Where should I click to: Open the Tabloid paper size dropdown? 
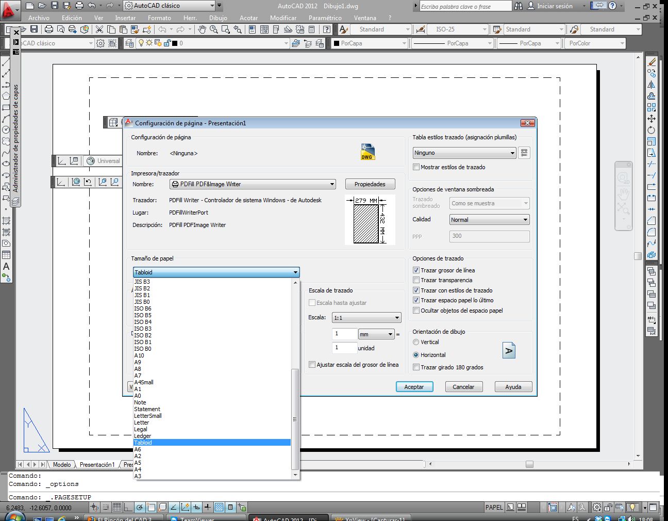216,272
